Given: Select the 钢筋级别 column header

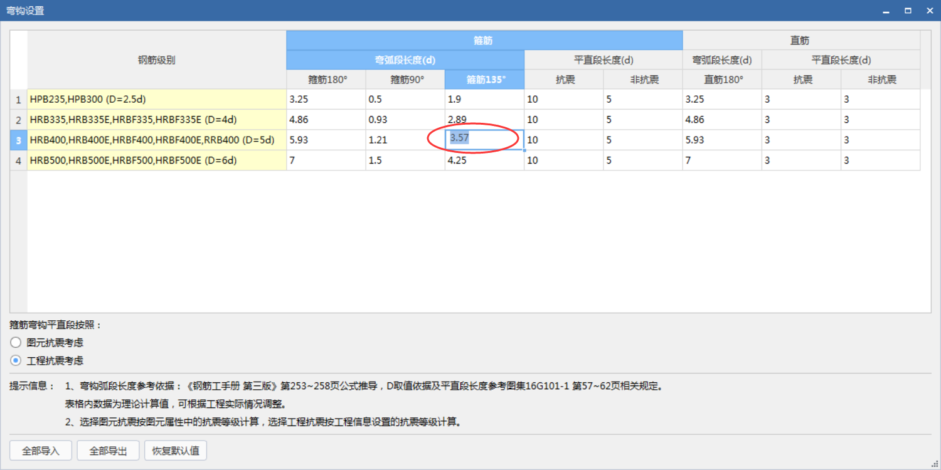Looking at the screenshot, I should coord(157,60).
